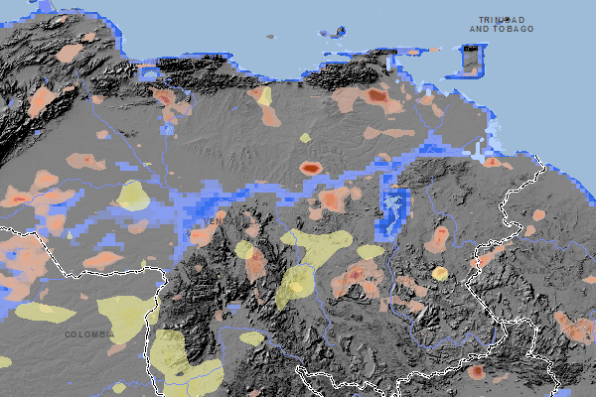Click the red hotspot near bottom right edge
Image resolution: width=596 pixels, height=397 pixels.
(477, 372)
